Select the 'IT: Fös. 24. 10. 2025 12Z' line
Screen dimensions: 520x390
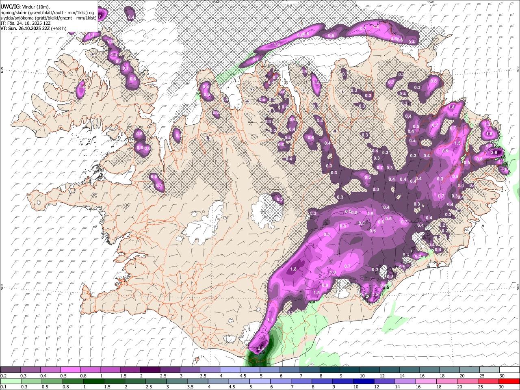click(x=25, y=23)
